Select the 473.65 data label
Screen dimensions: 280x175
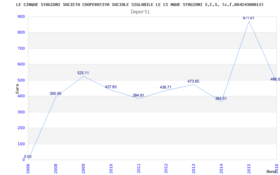pyautogui.click(x=193, y=81)
